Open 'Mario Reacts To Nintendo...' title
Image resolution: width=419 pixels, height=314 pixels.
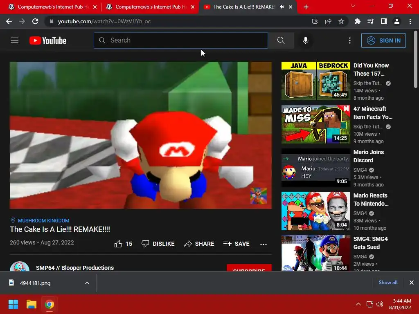coord(371,200)
